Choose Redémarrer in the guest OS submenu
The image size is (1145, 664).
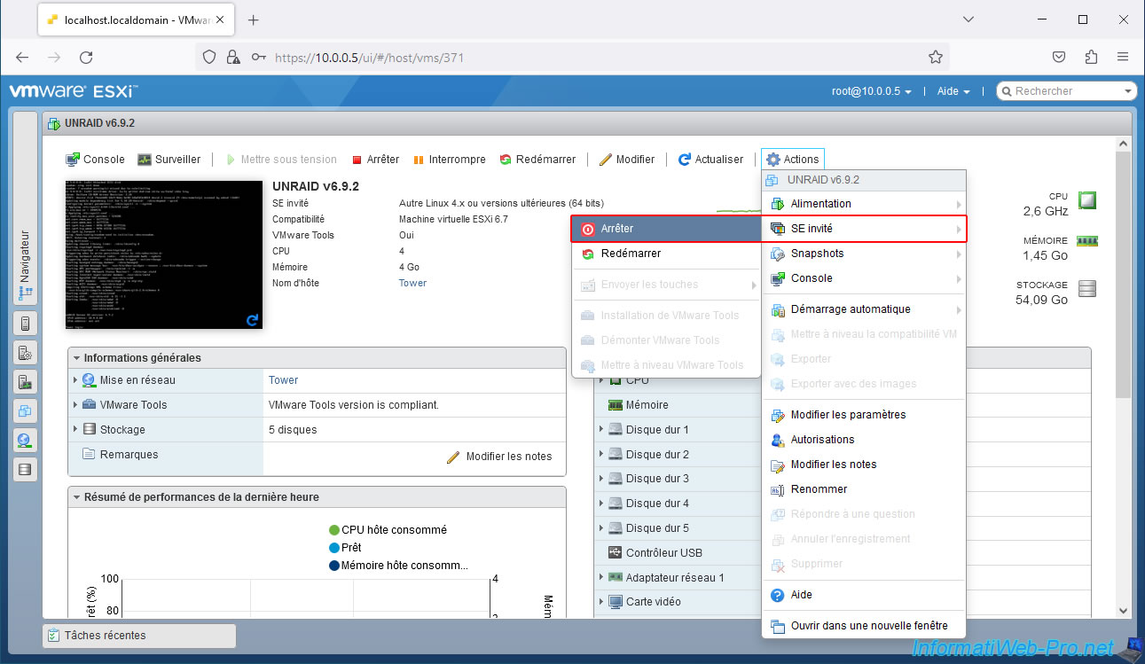[x=631, y=254]
